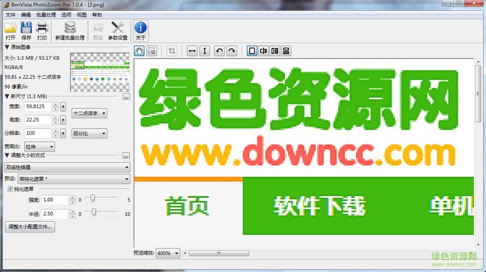Screen dimensions: 486x272
Task: Click the ellipsis button beside new size header
Action: tap(126, 97)
